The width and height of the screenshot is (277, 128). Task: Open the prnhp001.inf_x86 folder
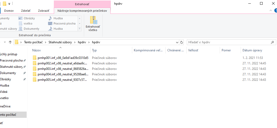(x=63, y=58)
